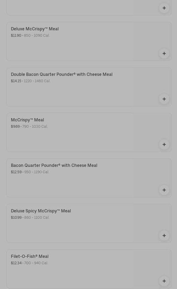Click 860 - 1100 Cal. calorie text

pos(37,217)
